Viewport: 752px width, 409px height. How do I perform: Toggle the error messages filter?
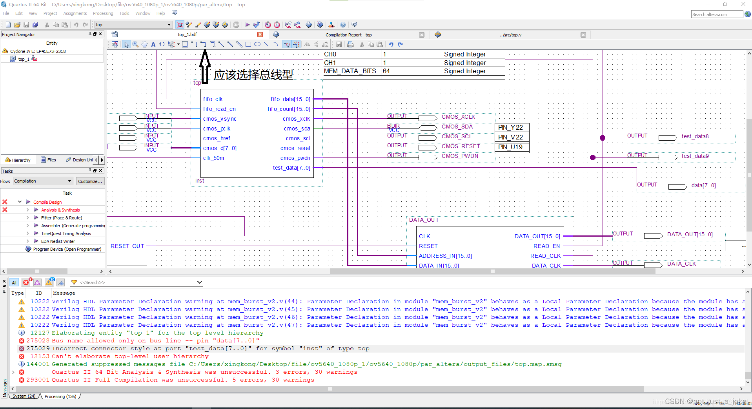pos(26,282)
